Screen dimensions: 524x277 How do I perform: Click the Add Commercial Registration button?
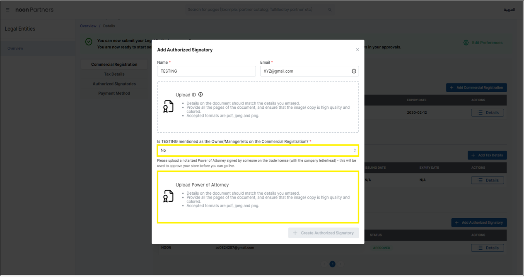click(476, 87)
